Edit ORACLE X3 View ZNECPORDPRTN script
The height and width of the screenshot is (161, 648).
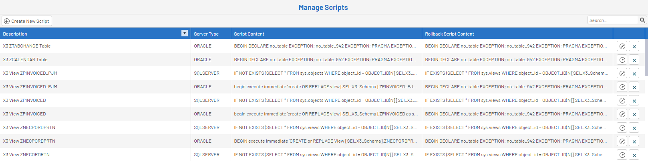pos(622,141)
